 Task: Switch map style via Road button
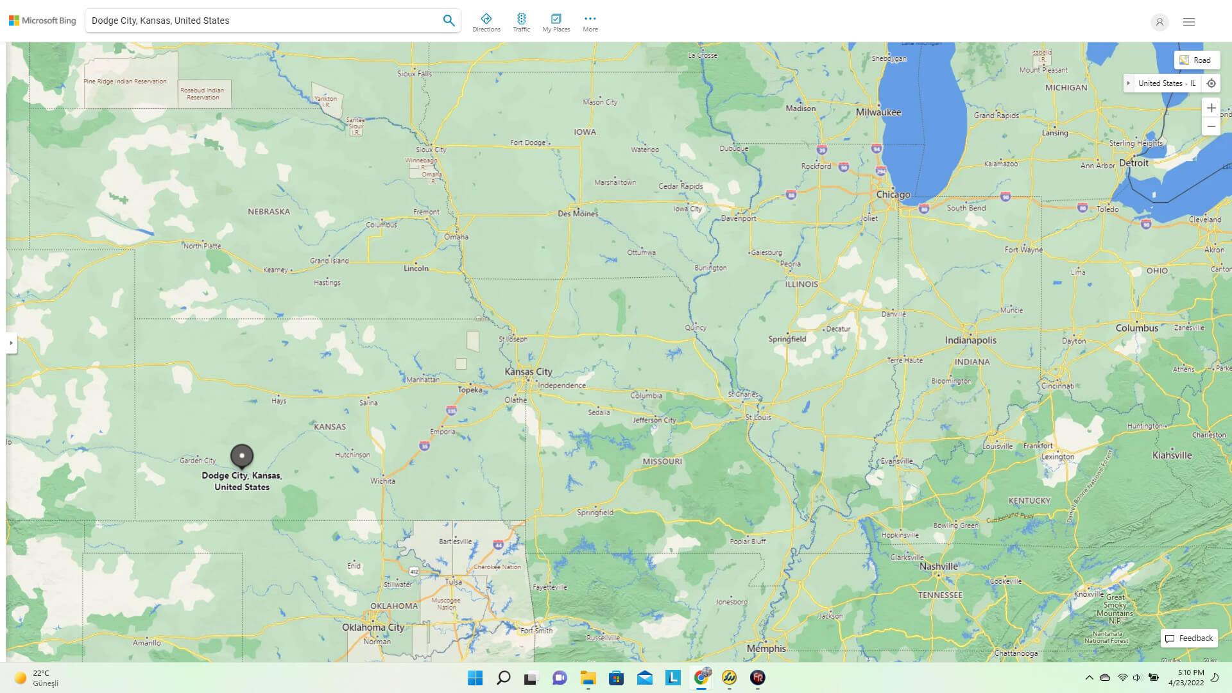pyautogui.click(x=1196, y=60)
